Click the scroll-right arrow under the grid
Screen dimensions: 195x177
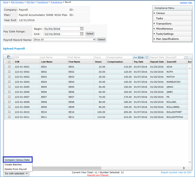pos(184,168)
